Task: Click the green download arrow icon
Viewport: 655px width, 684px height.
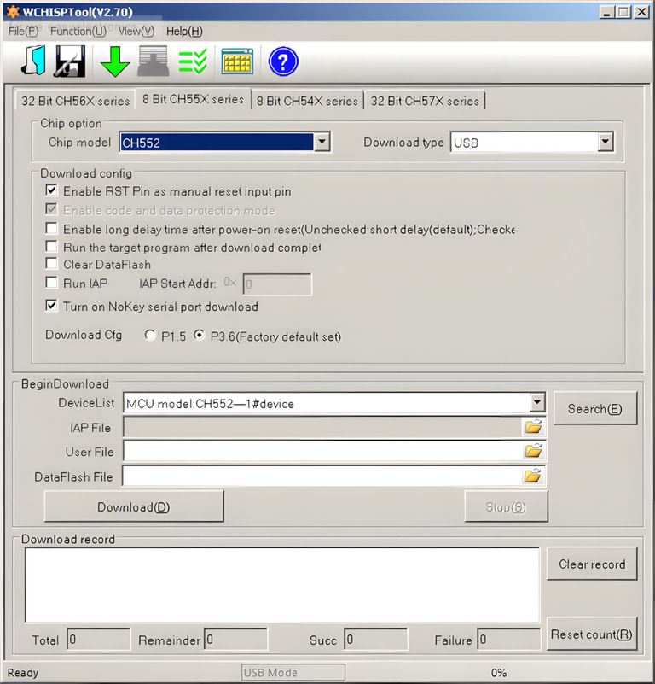Action: [x=114, y=62]
